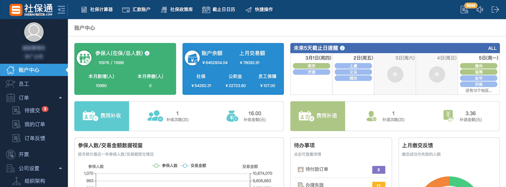Click the 待付款订单 row icon

click(x=300, y=169)
